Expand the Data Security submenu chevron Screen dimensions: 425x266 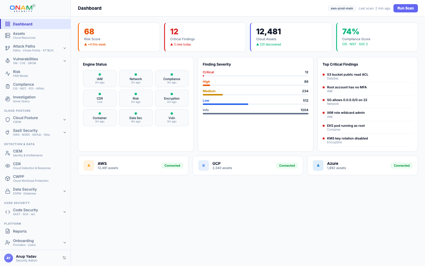pyautogui.click(x=65, y=191)
